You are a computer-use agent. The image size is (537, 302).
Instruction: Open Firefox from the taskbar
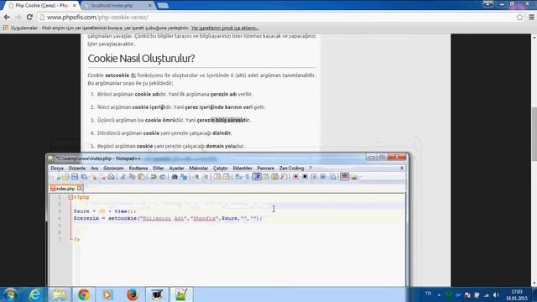133,294
